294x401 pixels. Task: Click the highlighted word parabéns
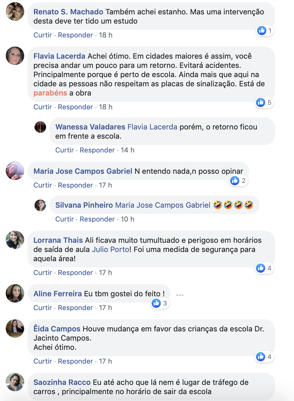coord(50,93)
